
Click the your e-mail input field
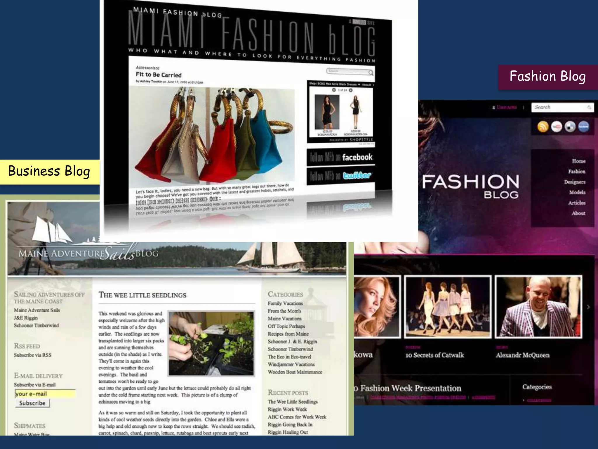pyautogui.click(x=45, y=394)
